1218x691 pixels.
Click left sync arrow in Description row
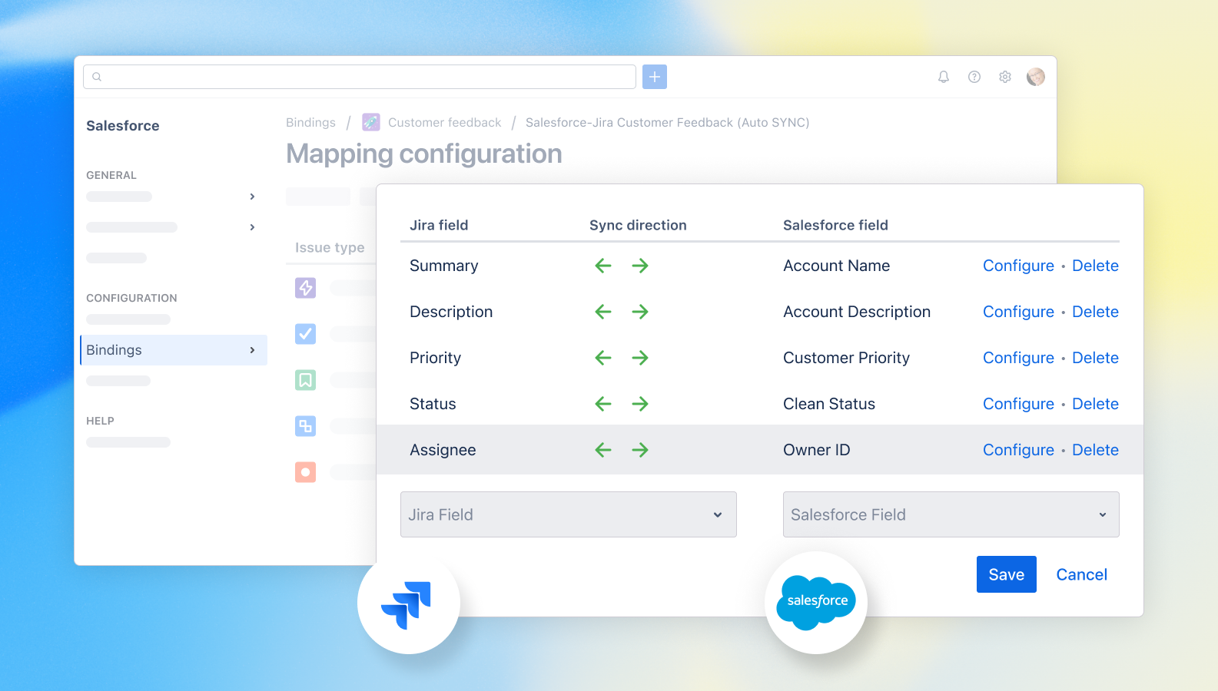603,312
